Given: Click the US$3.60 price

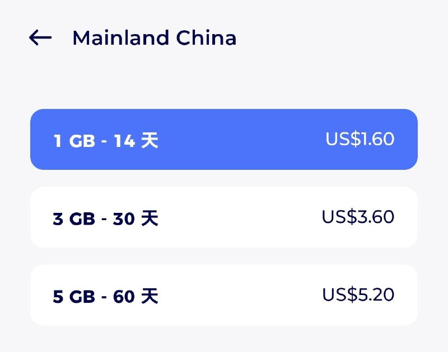Looking at the screenshot, I should pos(358,216).
